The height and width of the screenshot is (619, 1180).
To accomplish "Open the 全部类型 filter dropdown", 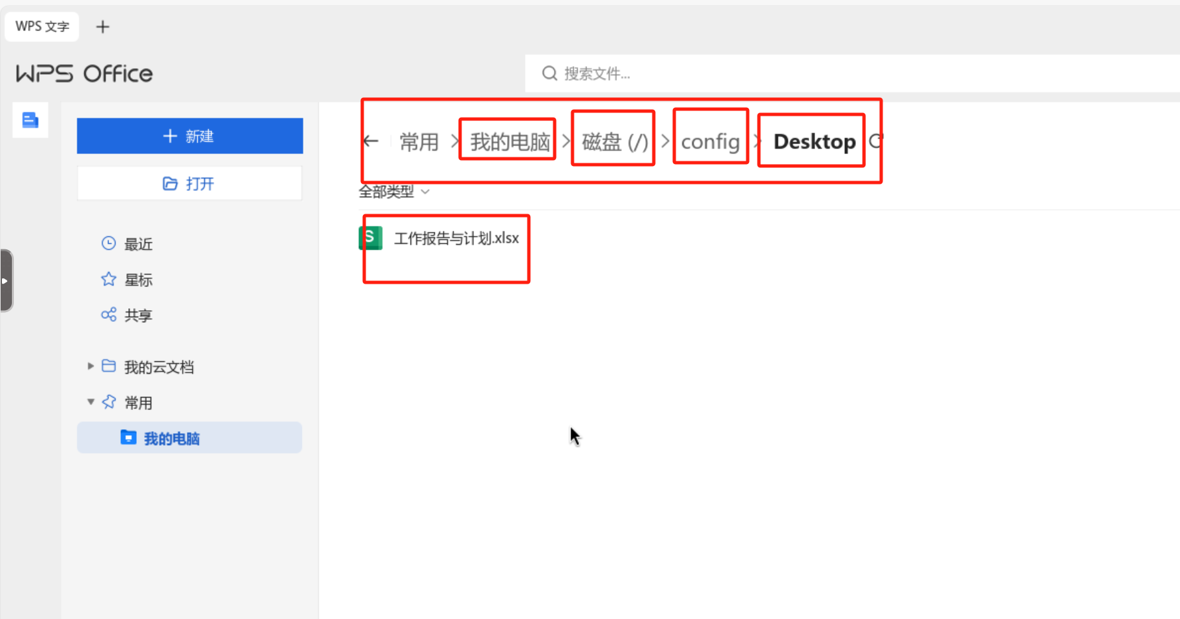I will 394,192.
